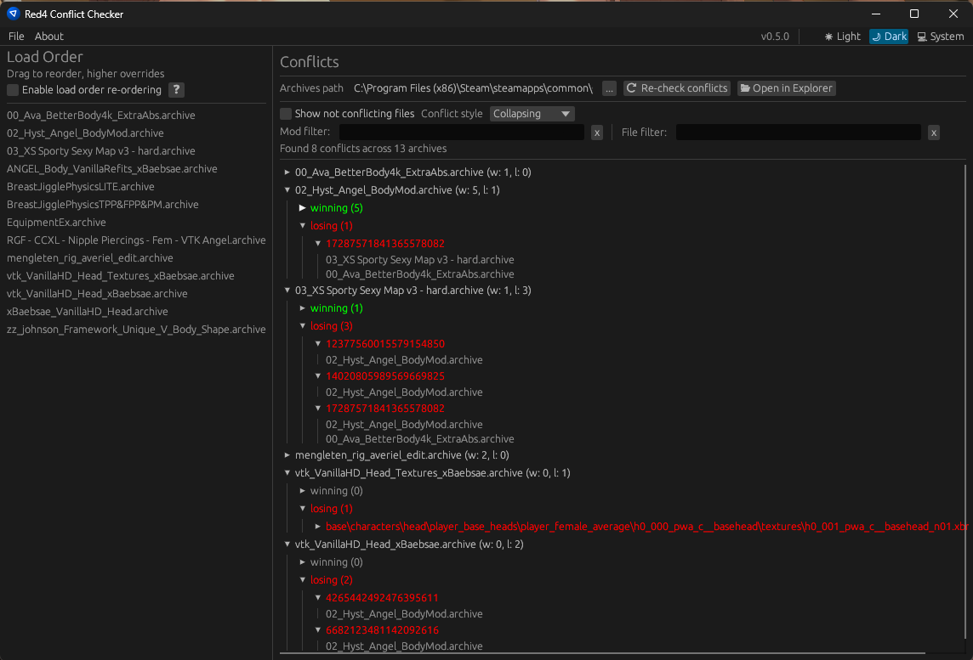
Task: Expand 00_Ava_BetterBody4k_ExtraAbs.archive conflict node
Action: 287,172
